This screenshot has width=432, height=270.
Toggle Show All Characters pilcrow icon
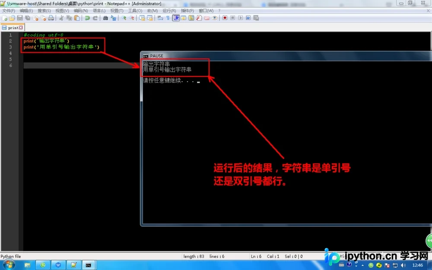coord(168,18)
